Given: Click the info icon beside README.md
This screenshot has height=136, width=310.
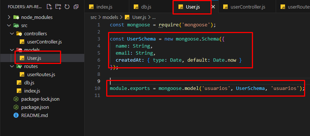Looking at the screenshot, I should point(16,115).
